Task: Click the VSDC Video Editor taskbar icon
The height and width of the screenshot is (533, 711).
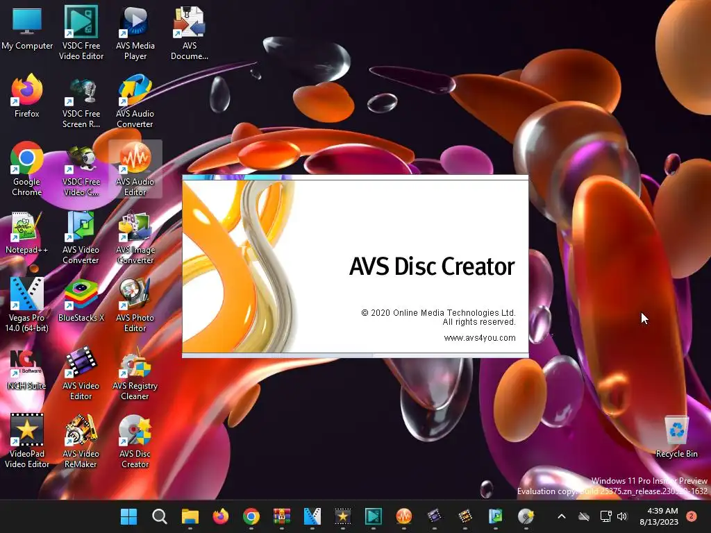Action: 374,516
